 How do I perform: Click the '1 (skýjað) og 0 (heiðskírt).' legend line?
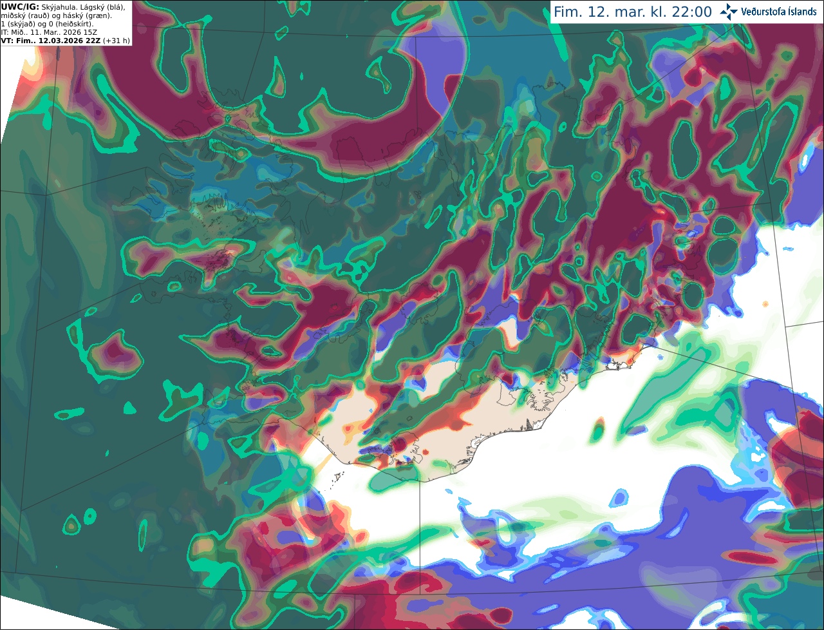pos(47,24)
